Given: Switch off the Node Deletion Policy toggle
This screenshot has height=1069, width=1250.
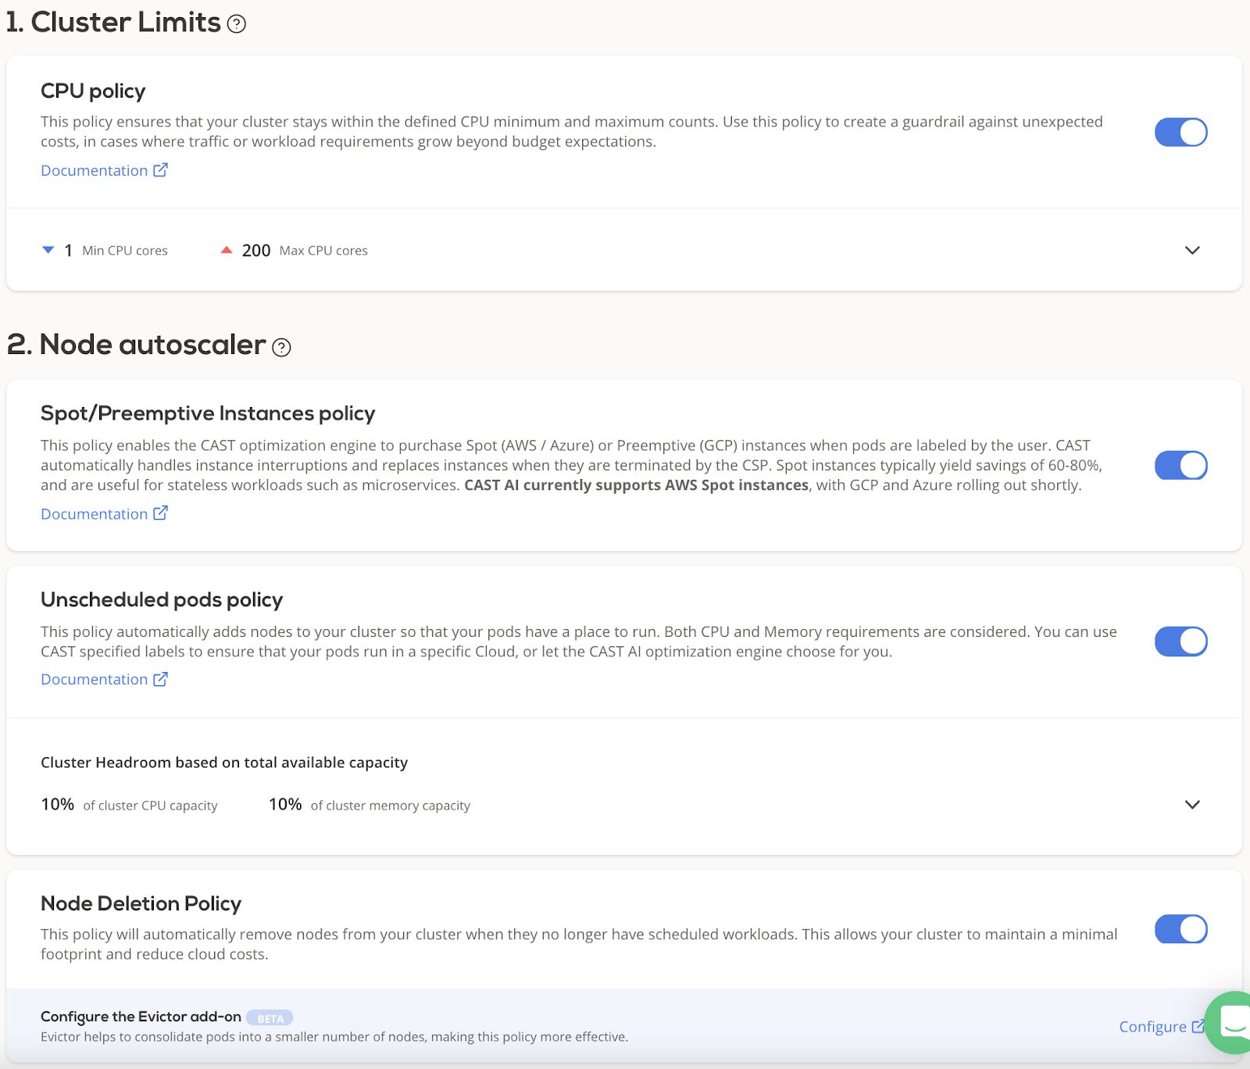Looking at the screenshot, I should click(1180, 929).
